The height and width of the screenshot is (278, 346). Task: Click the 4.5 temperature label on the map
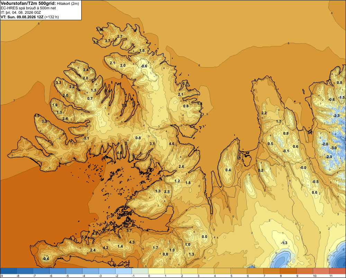coord(37,115)
